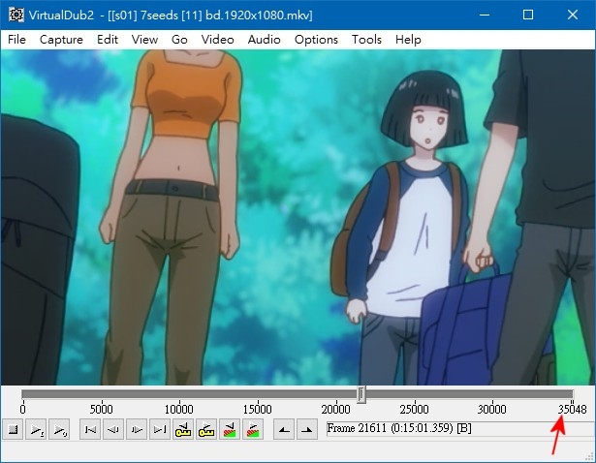The height and width of the screenshot is (463, 596).
Task: Jump to the start of the video
Action: click(x=90, y=429)
